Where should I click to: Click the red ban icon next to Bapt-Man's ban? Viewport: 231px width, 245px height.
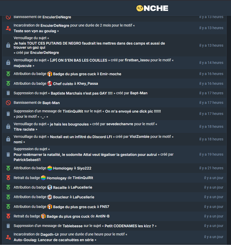(x=8, y=103)
